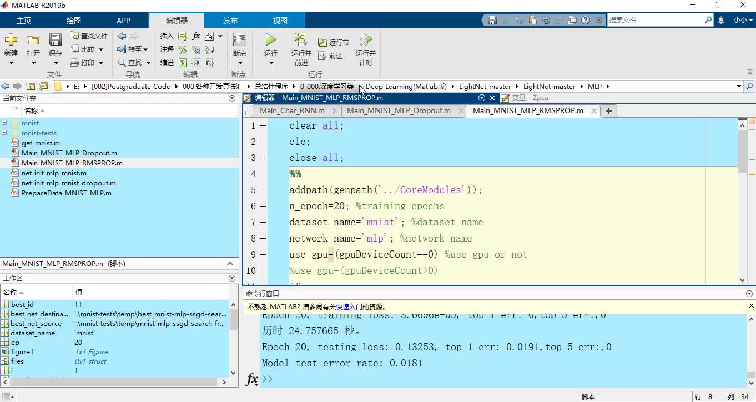Click the comment percent icon
This screenshot has height=402, width=756.
point(182,49)
